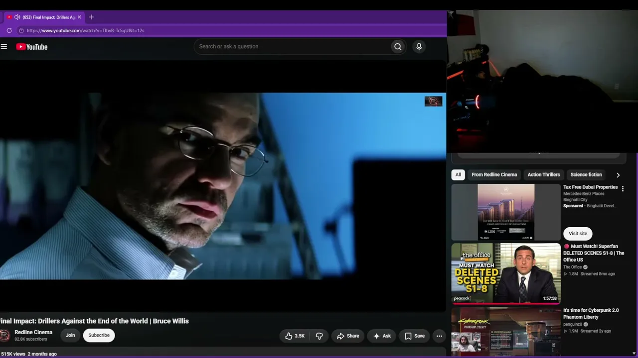Dislike the video with thumbs down

319,336
